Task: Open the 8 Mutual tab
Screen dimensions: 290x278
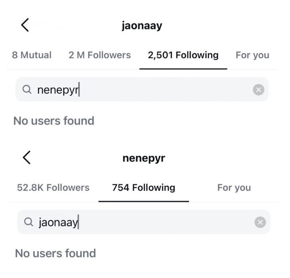Action: pyautogui.click(x=32, y=55)
